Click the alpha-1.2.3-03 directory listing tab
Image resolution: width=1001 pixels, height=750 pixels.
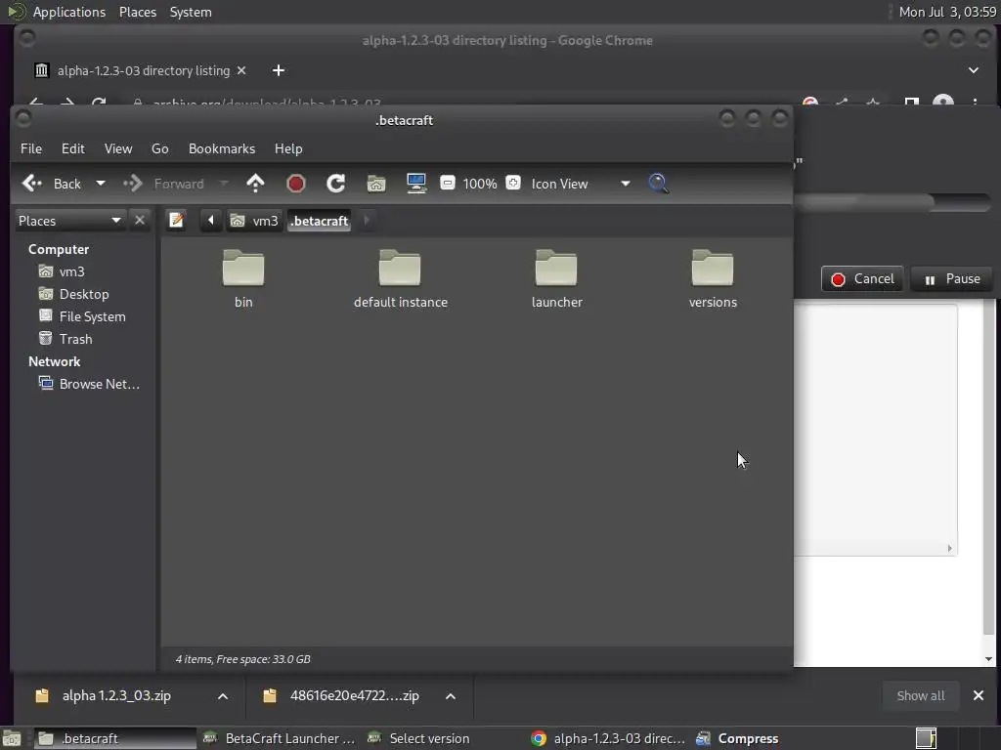143,70
